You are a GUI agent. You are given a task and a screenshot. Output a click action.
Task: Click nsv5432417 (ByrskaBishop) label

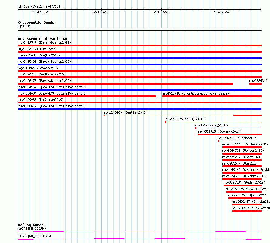coord(251,201)
